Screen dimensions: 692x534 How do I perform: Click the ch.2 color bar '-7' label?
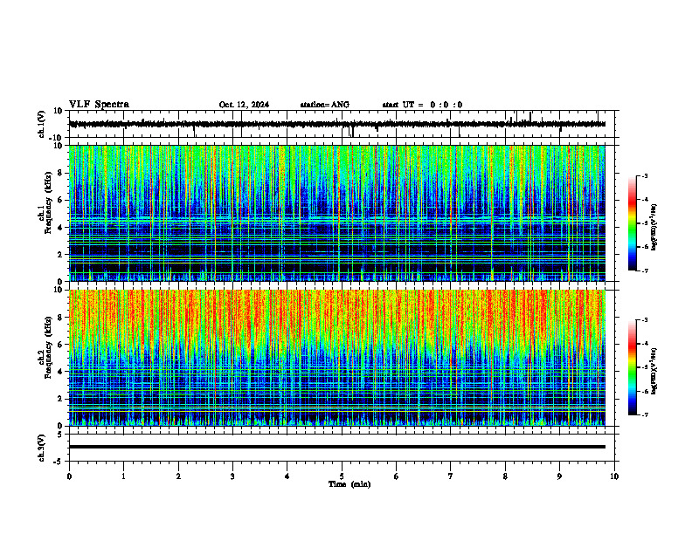[x=645, y=415]
